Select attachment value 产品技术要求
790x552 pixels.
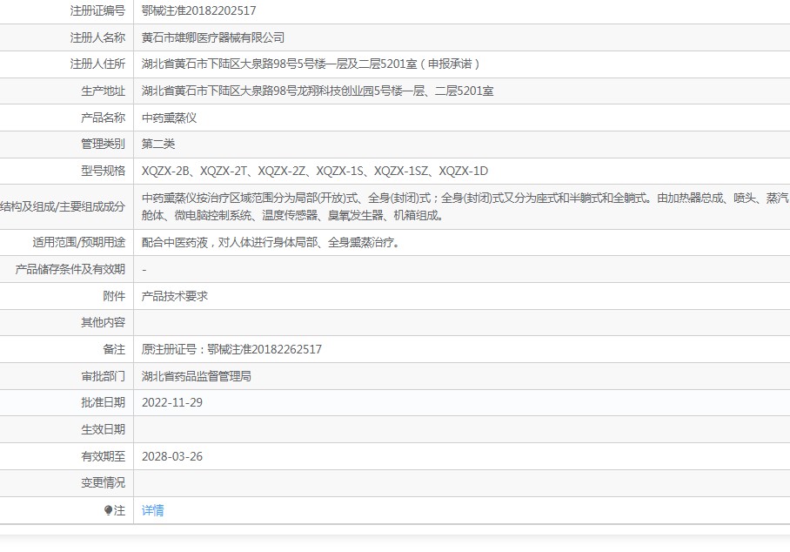pos(174,296)
